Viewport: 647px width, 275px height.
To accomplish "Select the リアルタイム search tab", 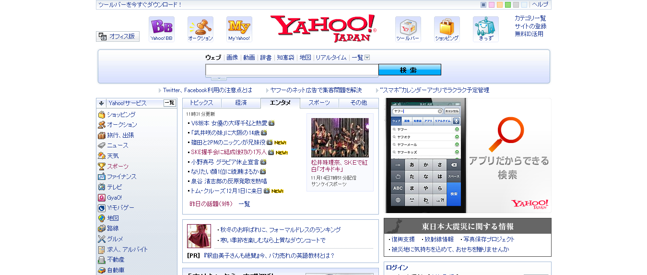I will [331, 58].
